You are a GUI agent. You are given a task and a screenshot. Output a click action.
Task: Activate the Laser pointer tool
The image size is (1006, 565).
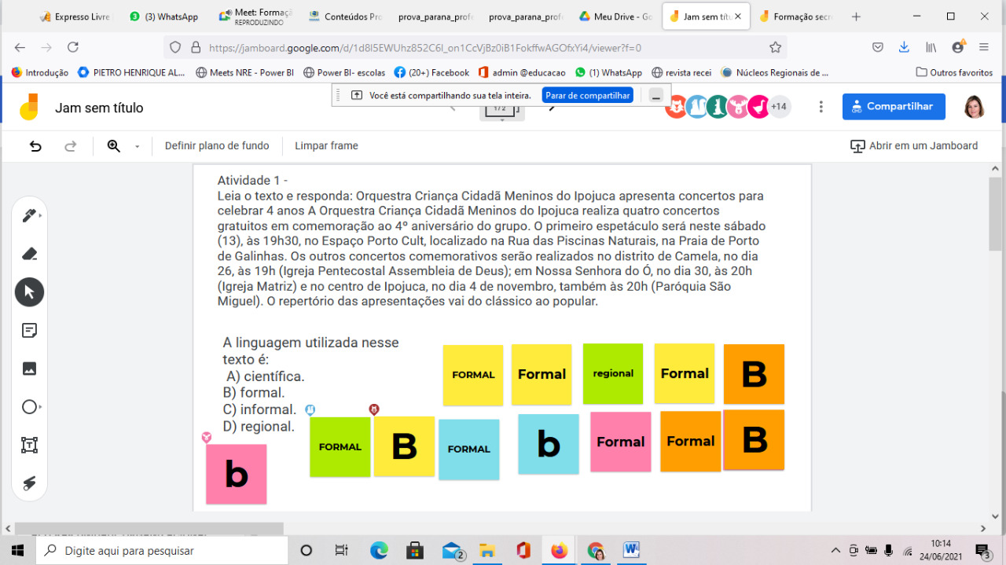[30, 483]
